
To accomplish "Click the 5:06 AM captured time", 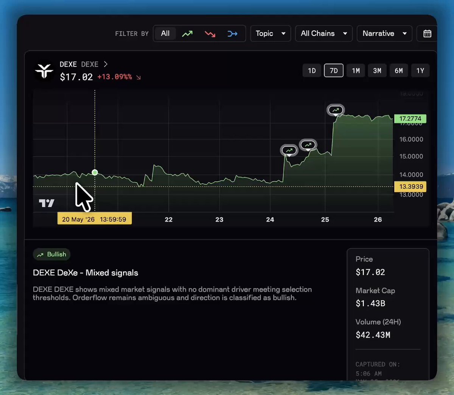I will pos(368,373).
